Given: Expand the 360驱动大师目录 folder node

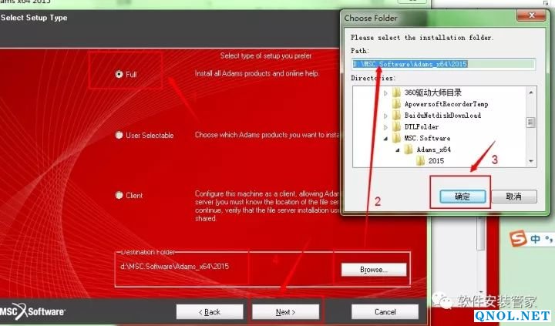Looking at the screenshot, I should click(385, 92).
